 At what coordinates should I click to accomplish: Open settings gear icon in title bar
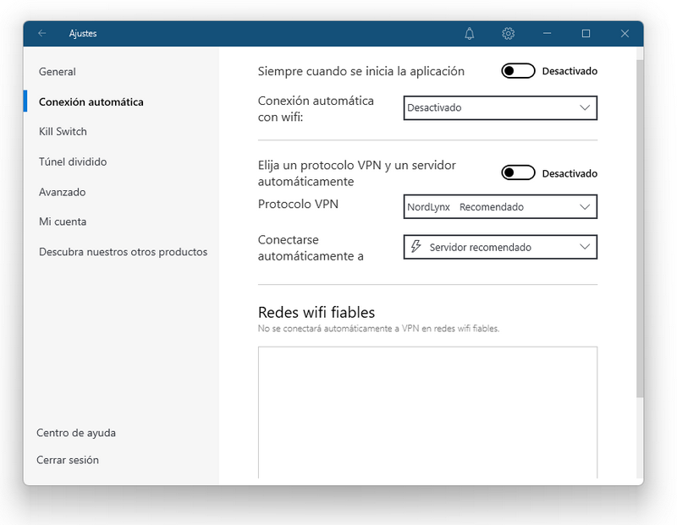click(509, 33)
